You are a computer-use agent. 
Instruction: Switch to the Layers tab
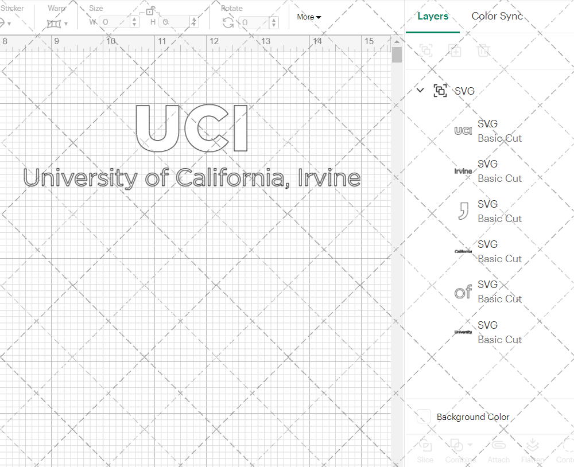click(x=433, y=16)
